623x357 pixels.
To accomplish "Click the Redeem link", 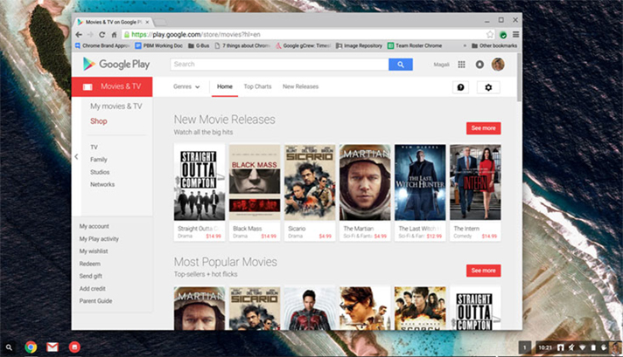I will click(90, 264).
